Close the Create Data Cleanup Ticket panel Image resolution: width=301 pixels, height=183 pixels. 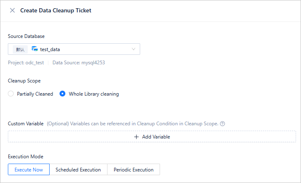pyautogui.click(x=12, y=11)
